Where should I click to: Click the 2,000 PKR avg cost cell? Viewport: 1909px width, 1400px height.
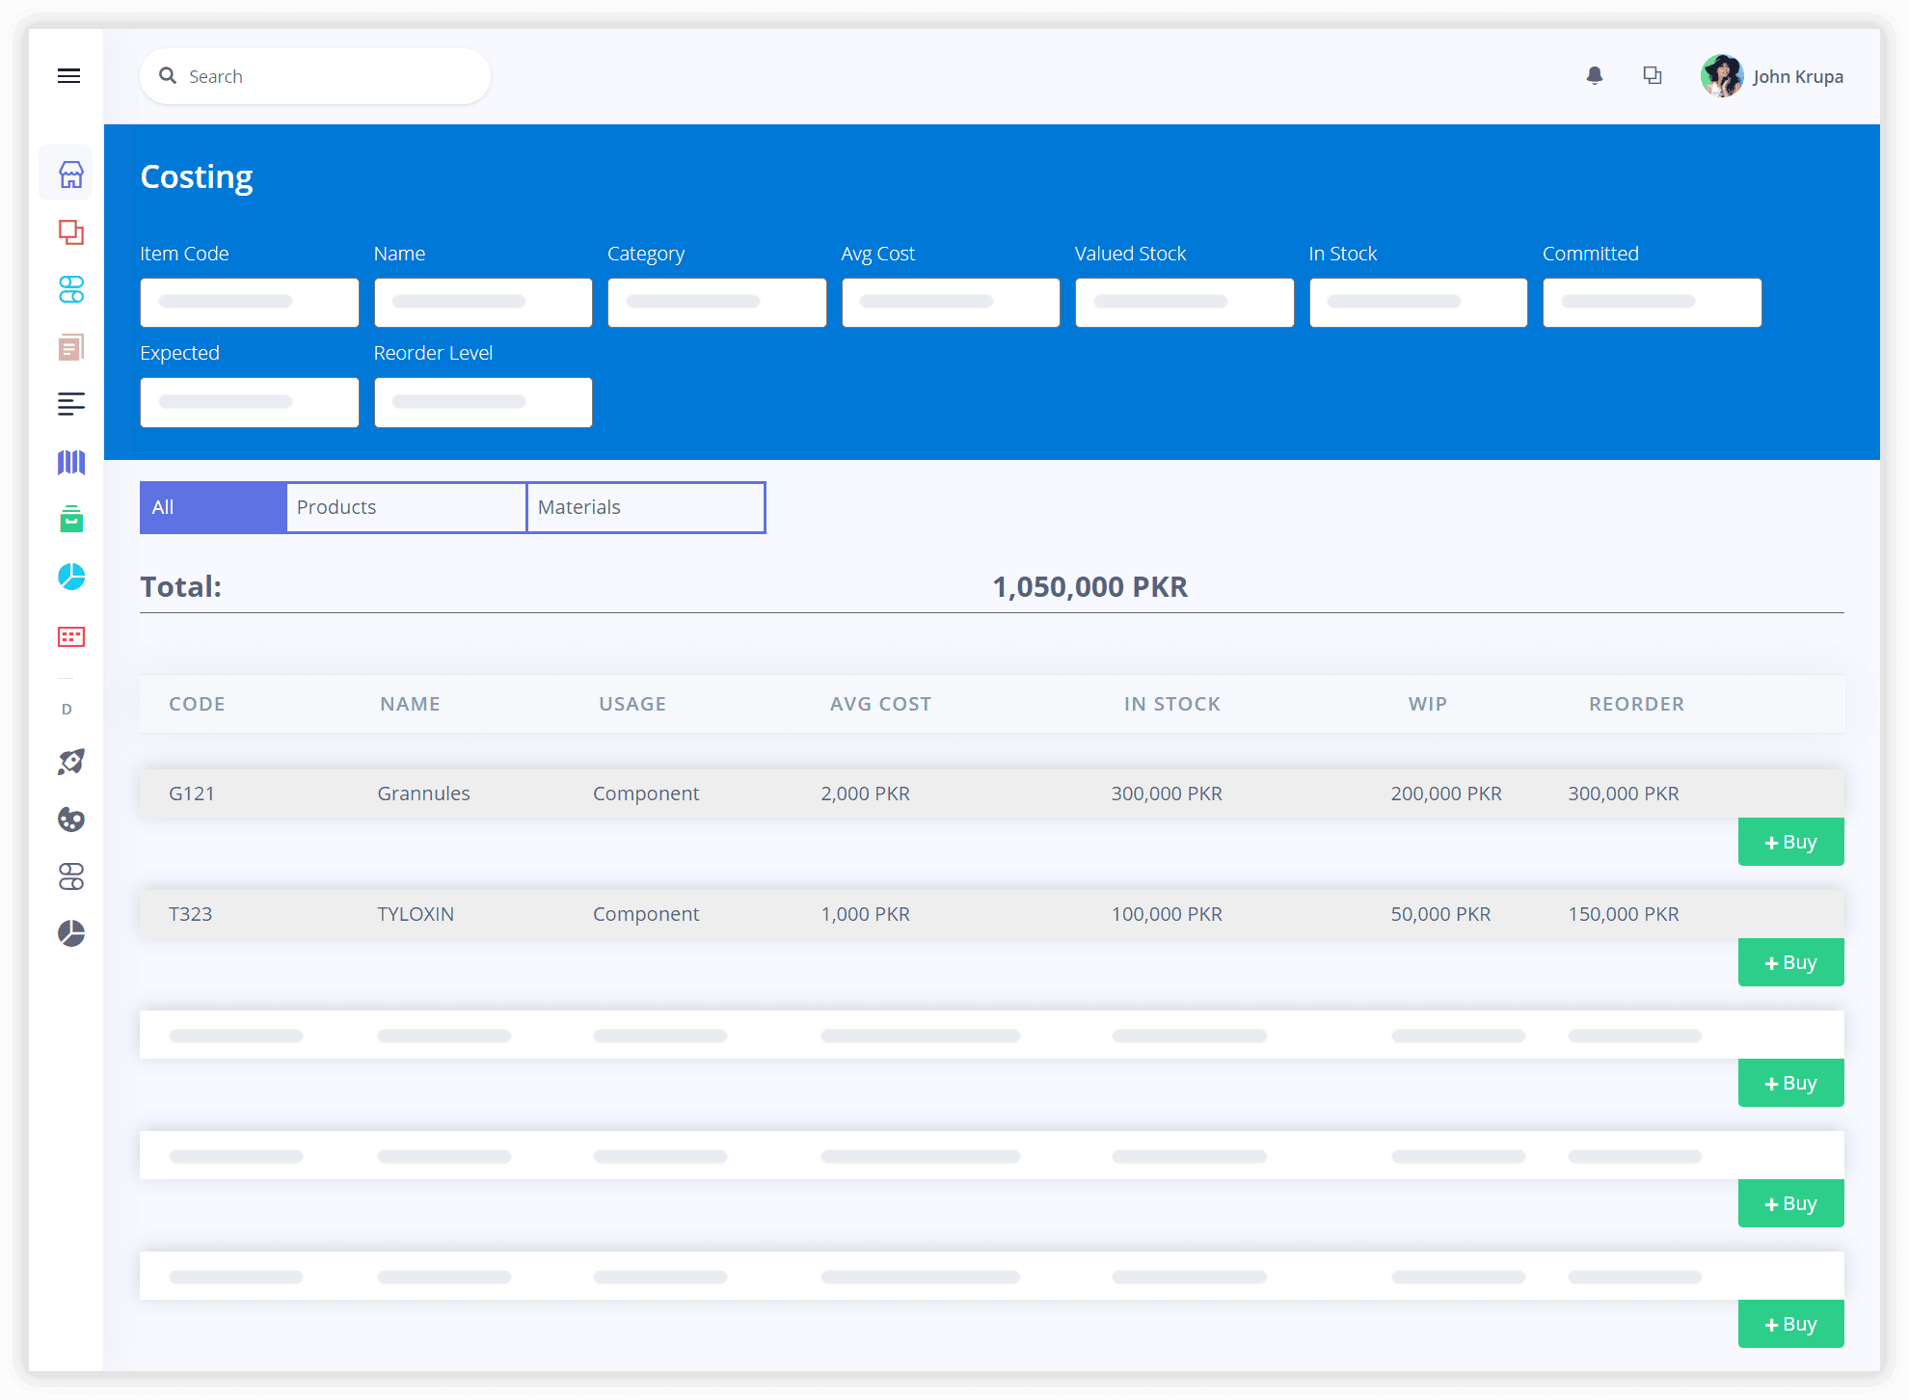[866, 794]
